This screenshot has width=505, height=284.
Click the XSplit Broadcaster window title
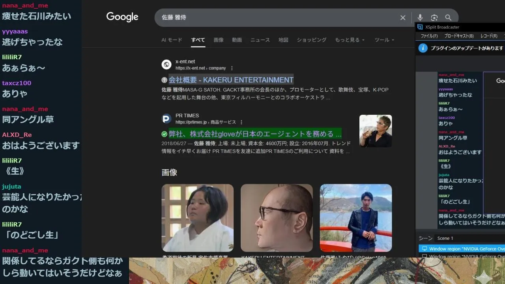click(442, 27)
